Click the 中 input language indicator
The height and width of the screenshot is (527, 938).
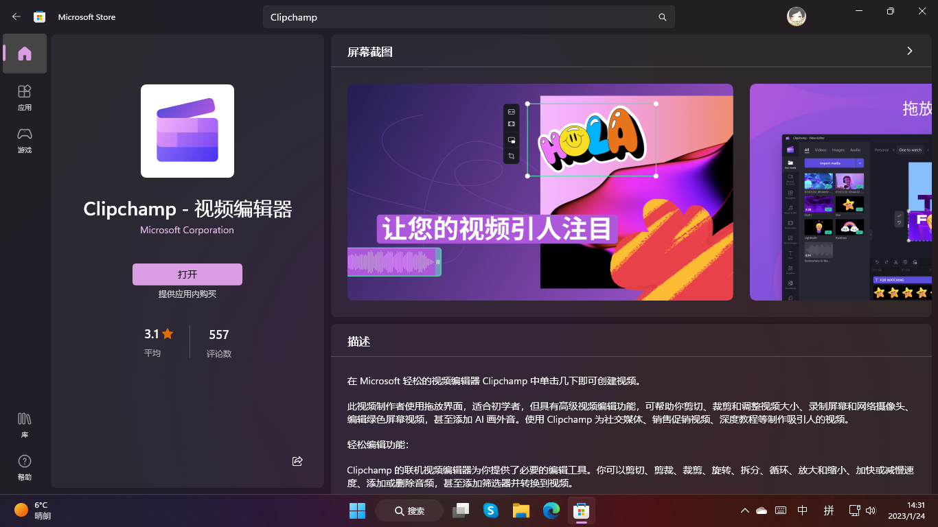[x=803, y=511]
